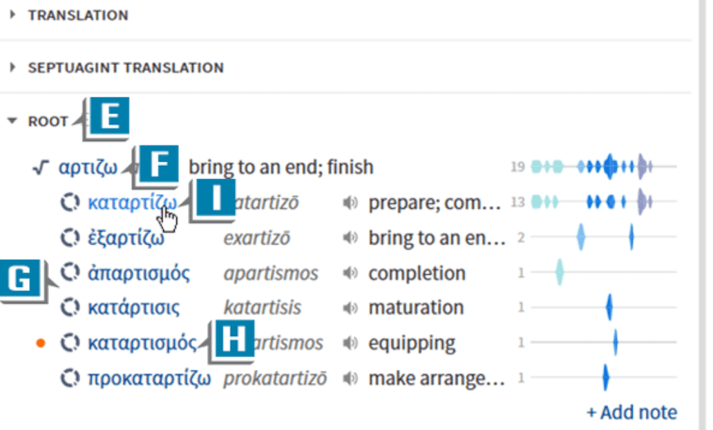Play audio for apartismos
Screen dimensions: 713x430
(350, 273)
